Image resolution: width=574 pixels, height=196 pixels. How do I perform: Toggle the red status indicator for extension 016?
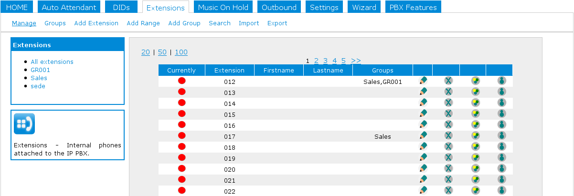[x=181, y=124]
